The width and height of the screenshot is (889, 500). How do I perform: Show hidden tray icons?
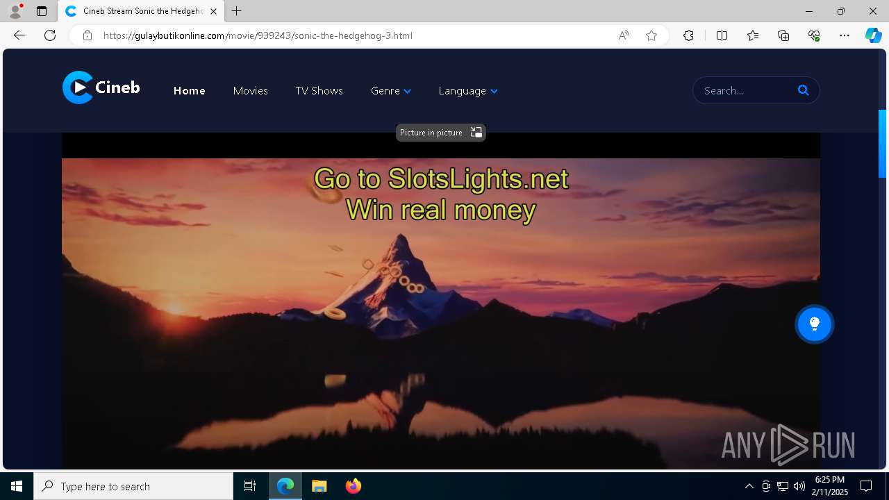[x=749, y=486]
